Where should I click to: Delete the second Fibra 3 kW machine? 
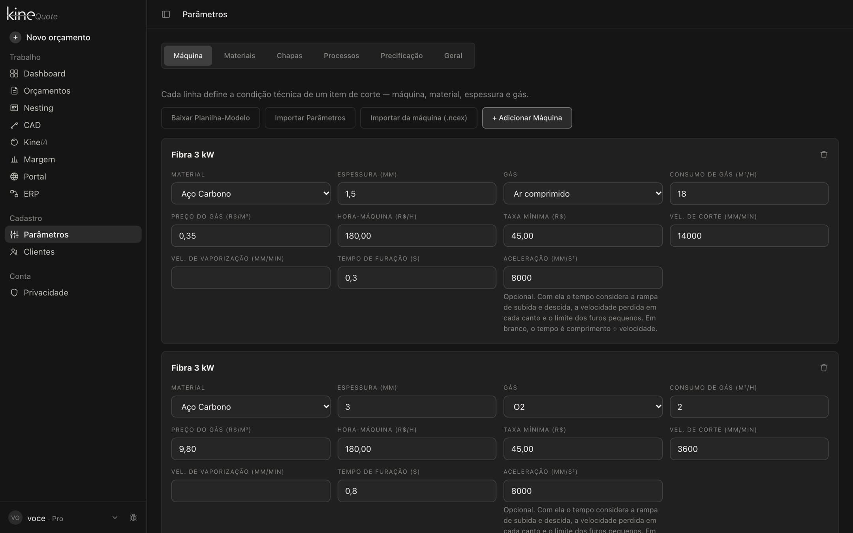point(824,368)
